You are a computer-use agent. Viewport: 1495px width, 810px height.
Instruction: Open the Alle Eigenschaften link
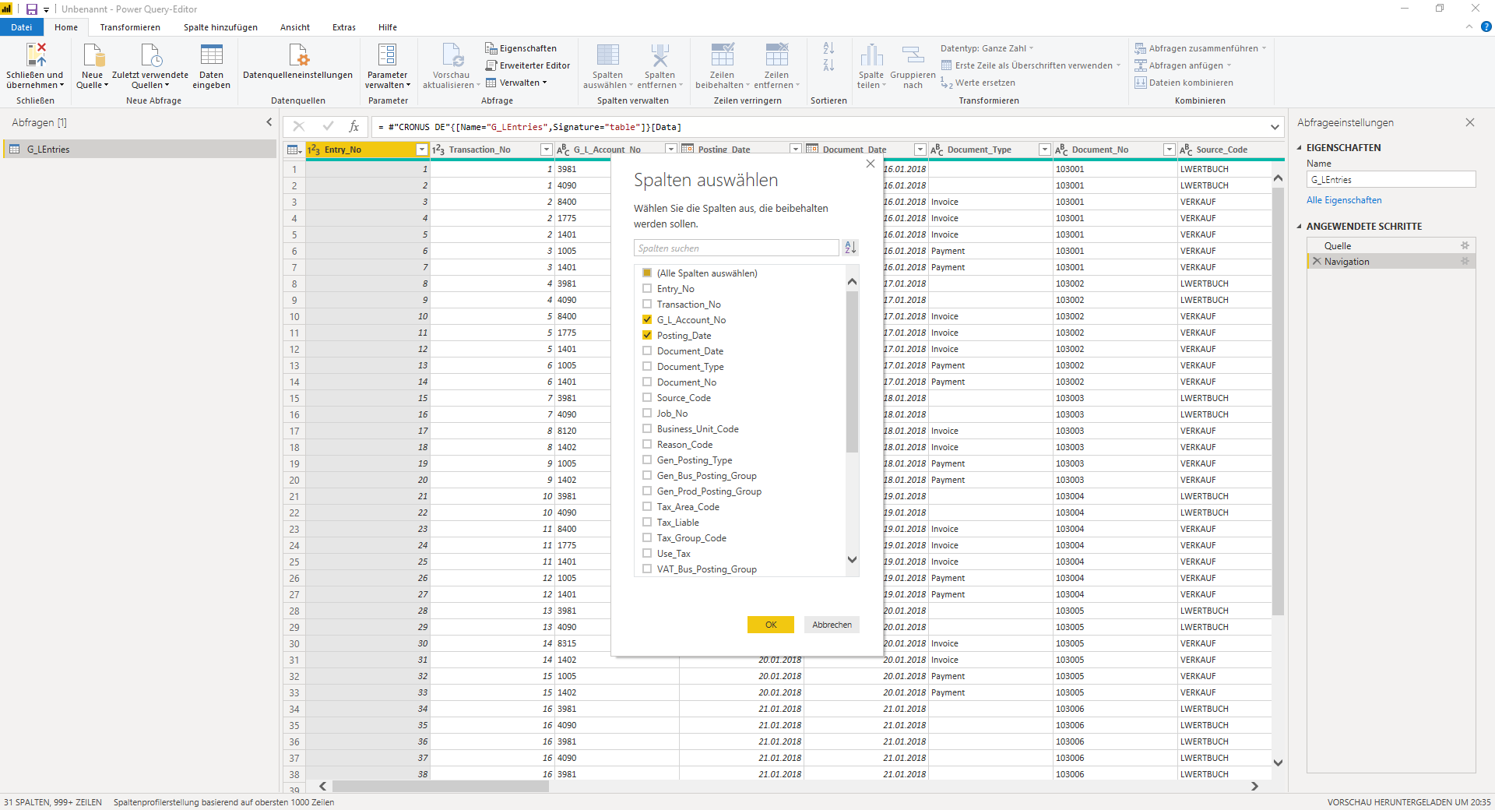click(1344, 200)
